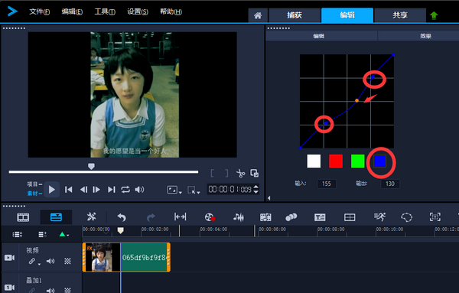This screenshot has height=293, width=459.
Task: Switch to timeline view
Action: point(56,217)
